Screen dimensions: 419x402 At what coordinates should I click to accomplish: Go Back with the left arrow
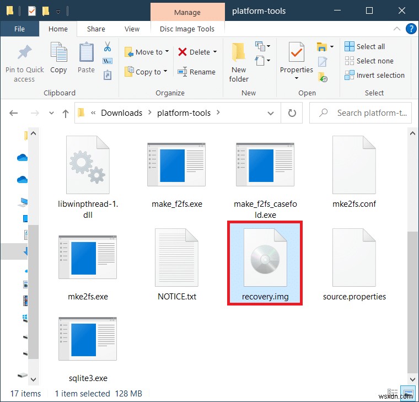14,113
